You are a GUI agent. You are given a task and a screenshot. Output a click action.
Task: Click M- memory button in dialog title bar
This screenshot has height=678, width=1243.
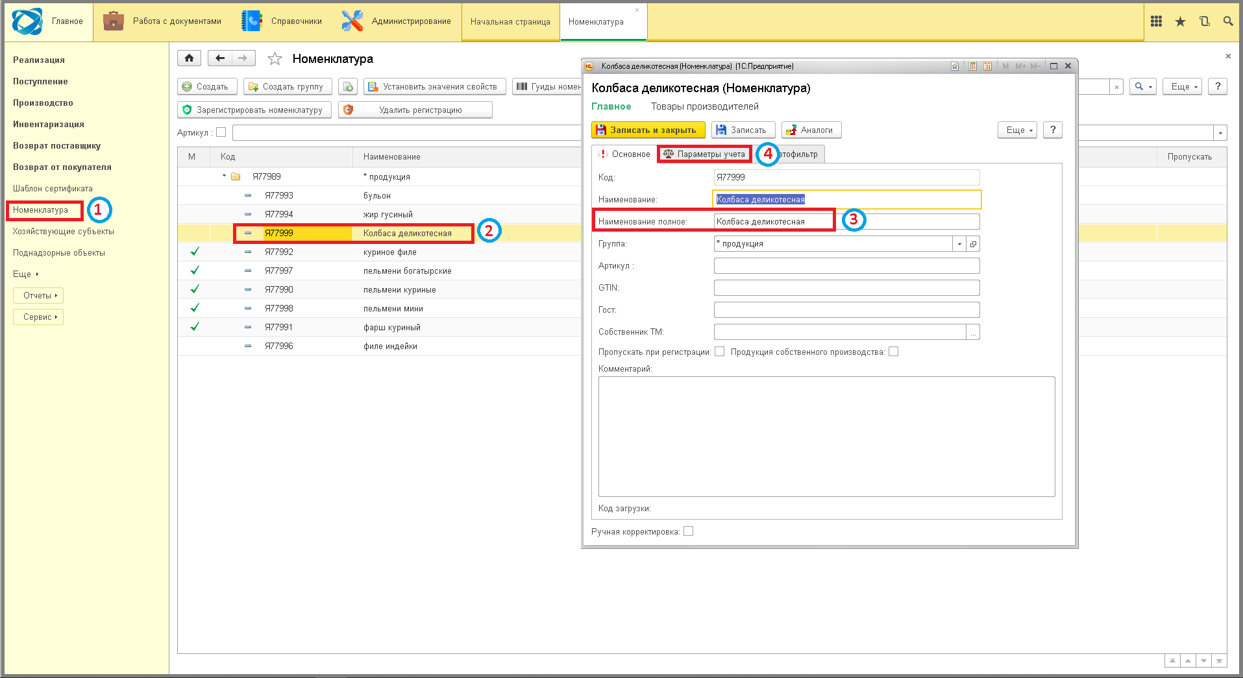[x=1035, y=66]
